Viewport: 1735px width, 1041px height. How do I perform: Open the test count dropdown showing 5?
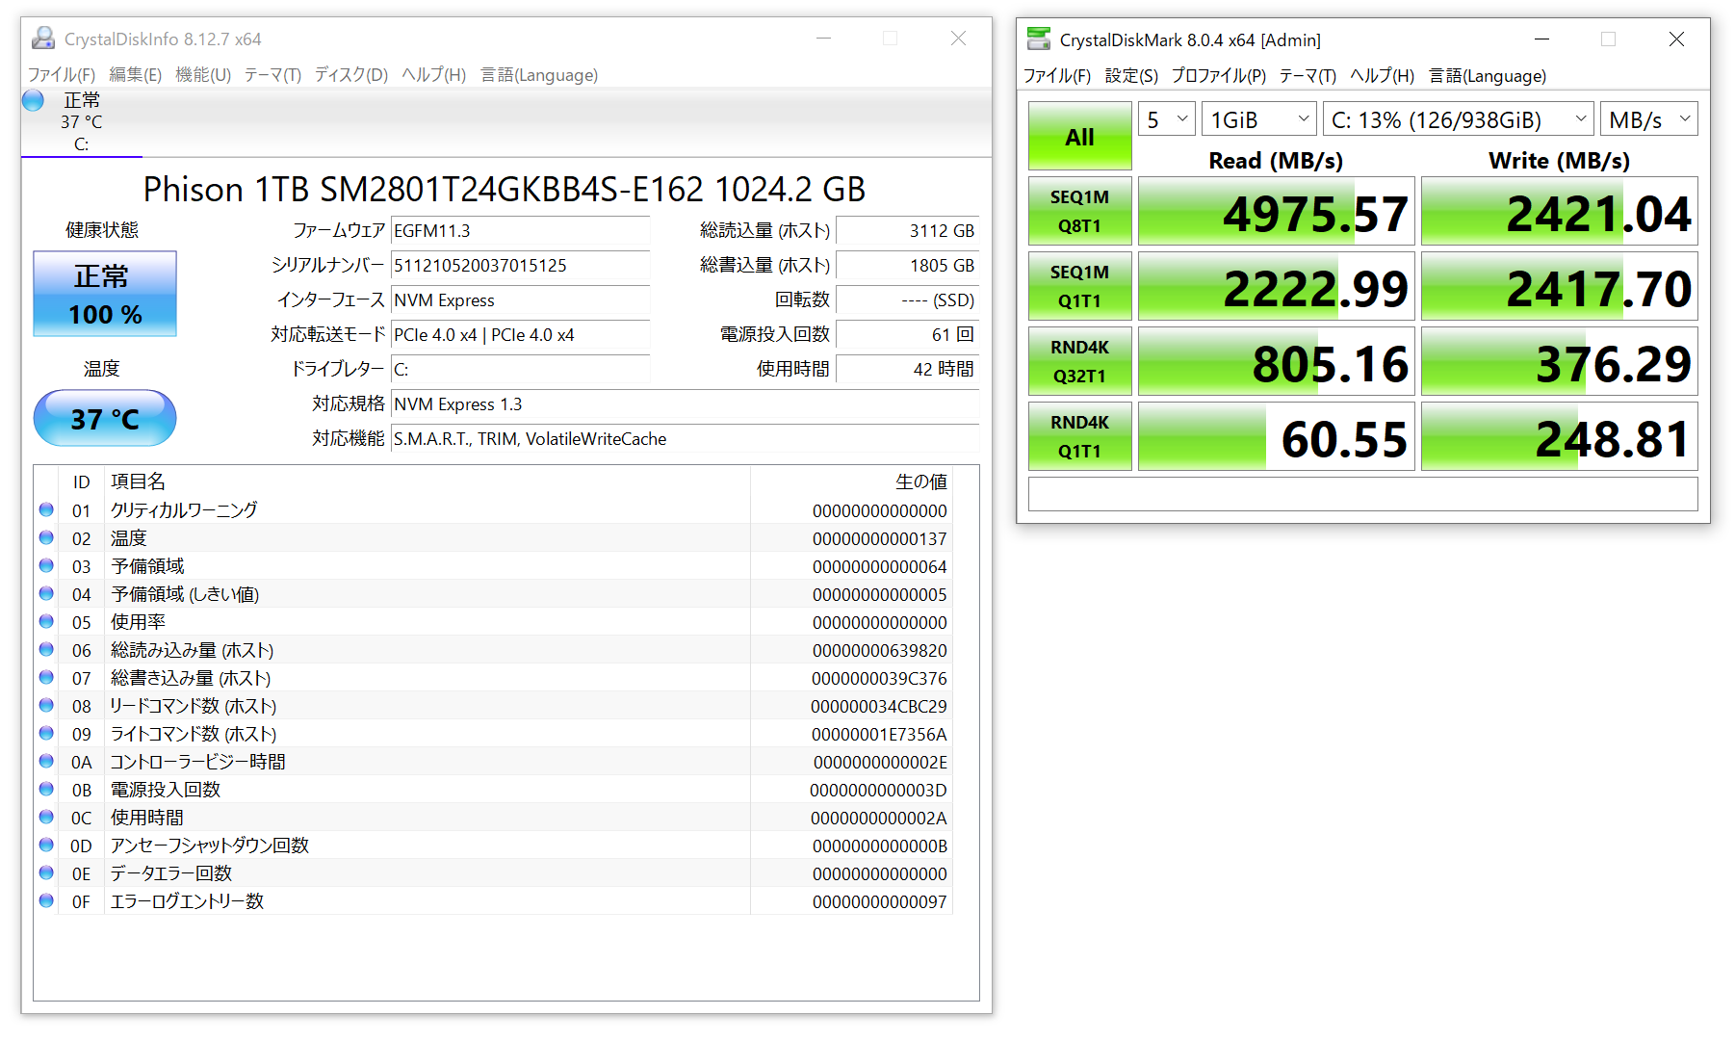pos(1167,119)
